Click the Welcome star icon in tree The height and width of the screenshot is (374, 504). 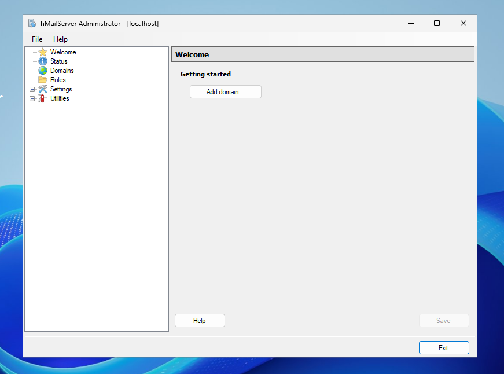click(43, 52)
